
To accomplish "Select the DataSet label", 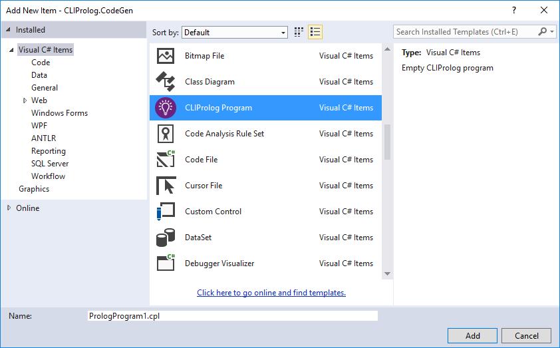I will click(x=198, y=238).
